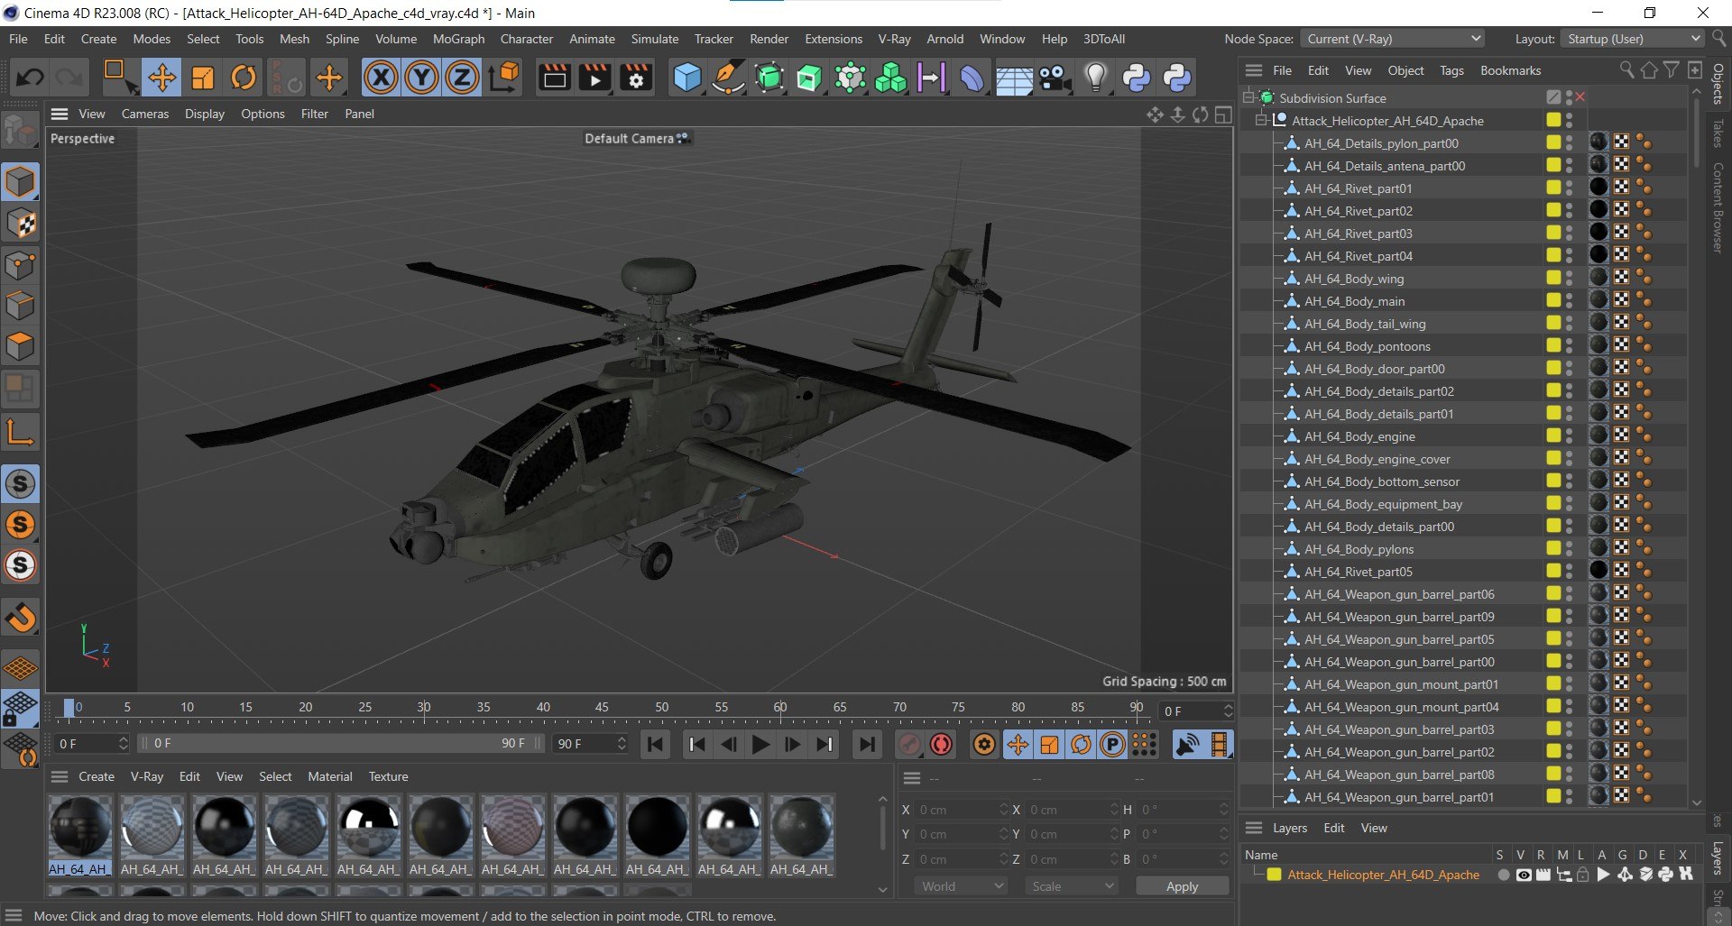Toggle Subdivision Surface enable checkmark
This screenshot has height=926, width=1732.
point(1580,97)
